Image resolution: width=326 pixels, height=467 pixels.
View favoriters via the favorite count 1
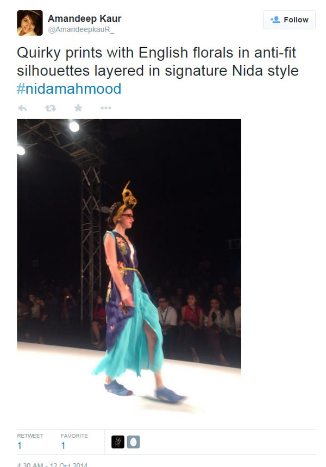[x=63, y=446]
